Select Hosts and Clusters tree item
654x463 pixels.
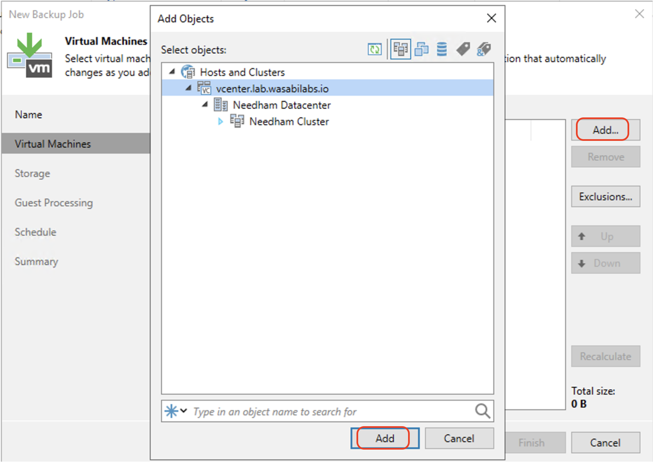[x=242, y=72]
